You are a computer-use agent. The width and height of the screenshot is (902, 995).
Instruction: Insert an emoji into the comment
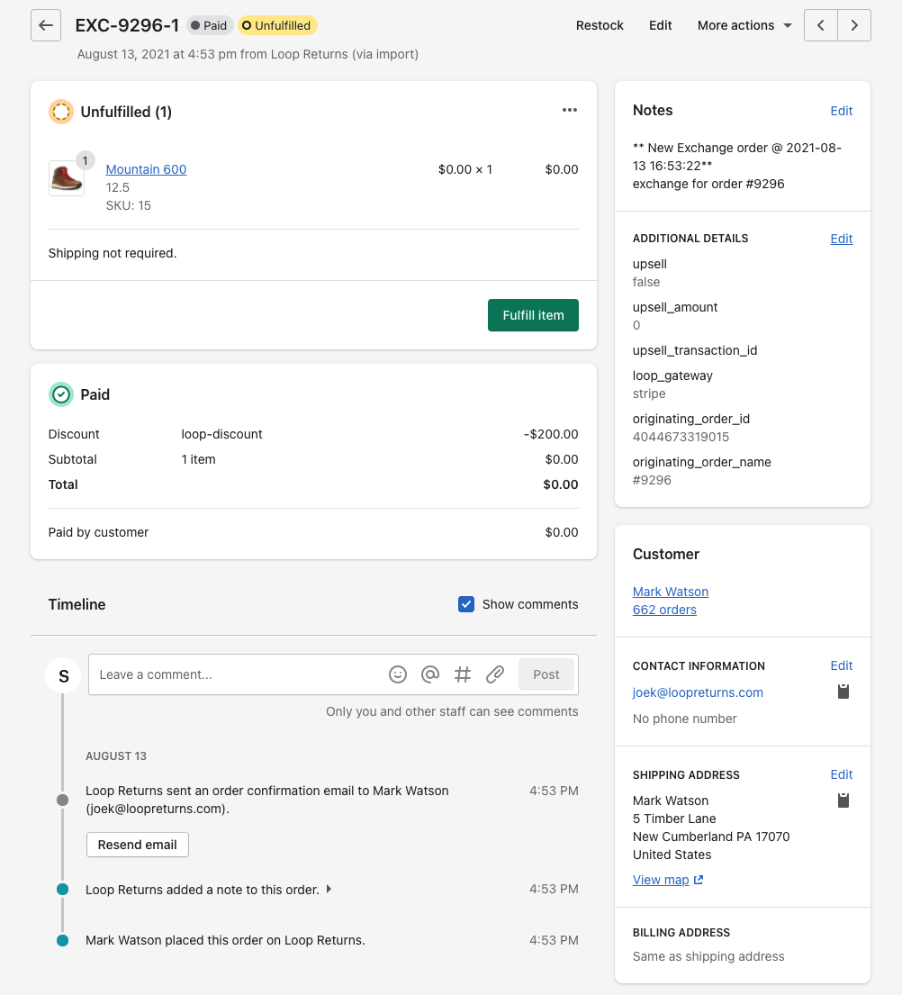point(398,674)
